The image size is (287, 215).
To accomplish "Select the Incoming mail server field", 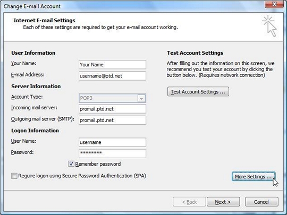I will pos(112,109).
